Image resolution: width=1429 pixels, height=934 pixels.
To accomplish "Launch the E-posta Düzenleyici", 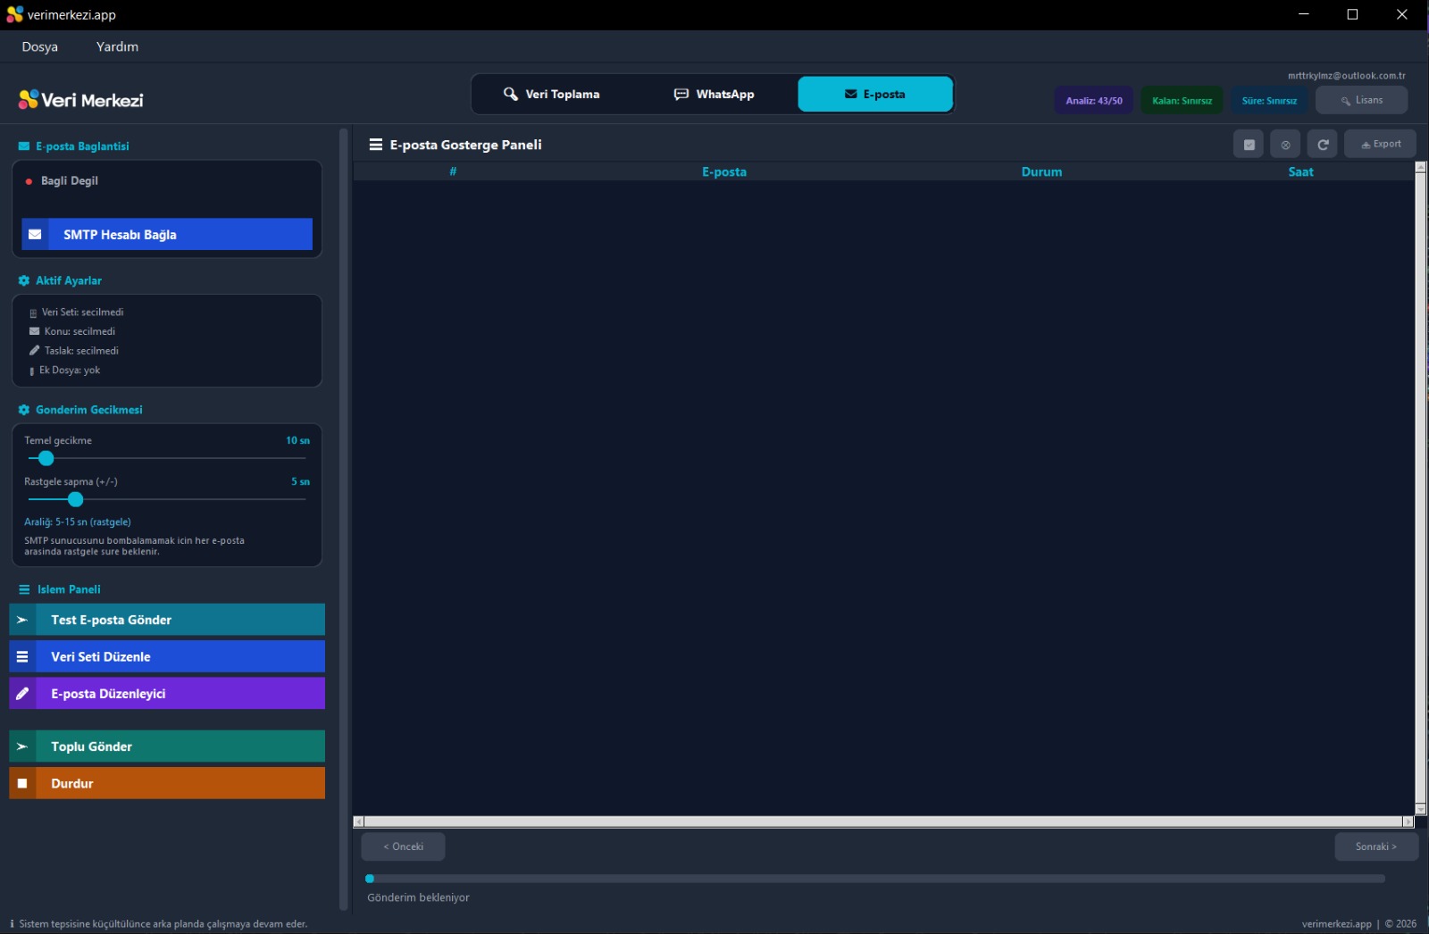I will [167, 693].
